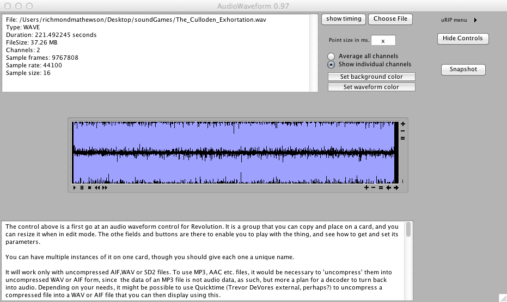This screenshot has width=507, height=302.
Task: Click the 'Point size in ms.' input field
Action: click(383, 41)
